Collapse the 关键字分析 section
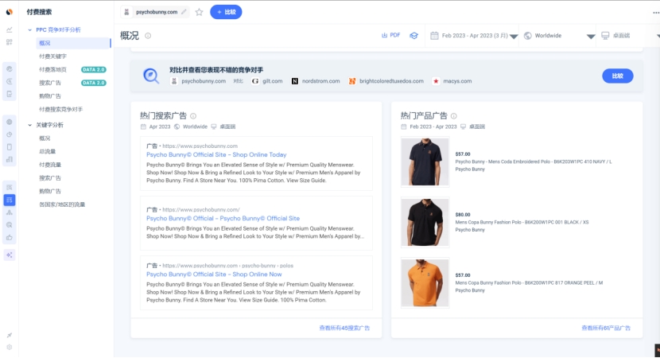Image resolution: width=660 pixels, height=358 pixels. [x=29, y=125]
